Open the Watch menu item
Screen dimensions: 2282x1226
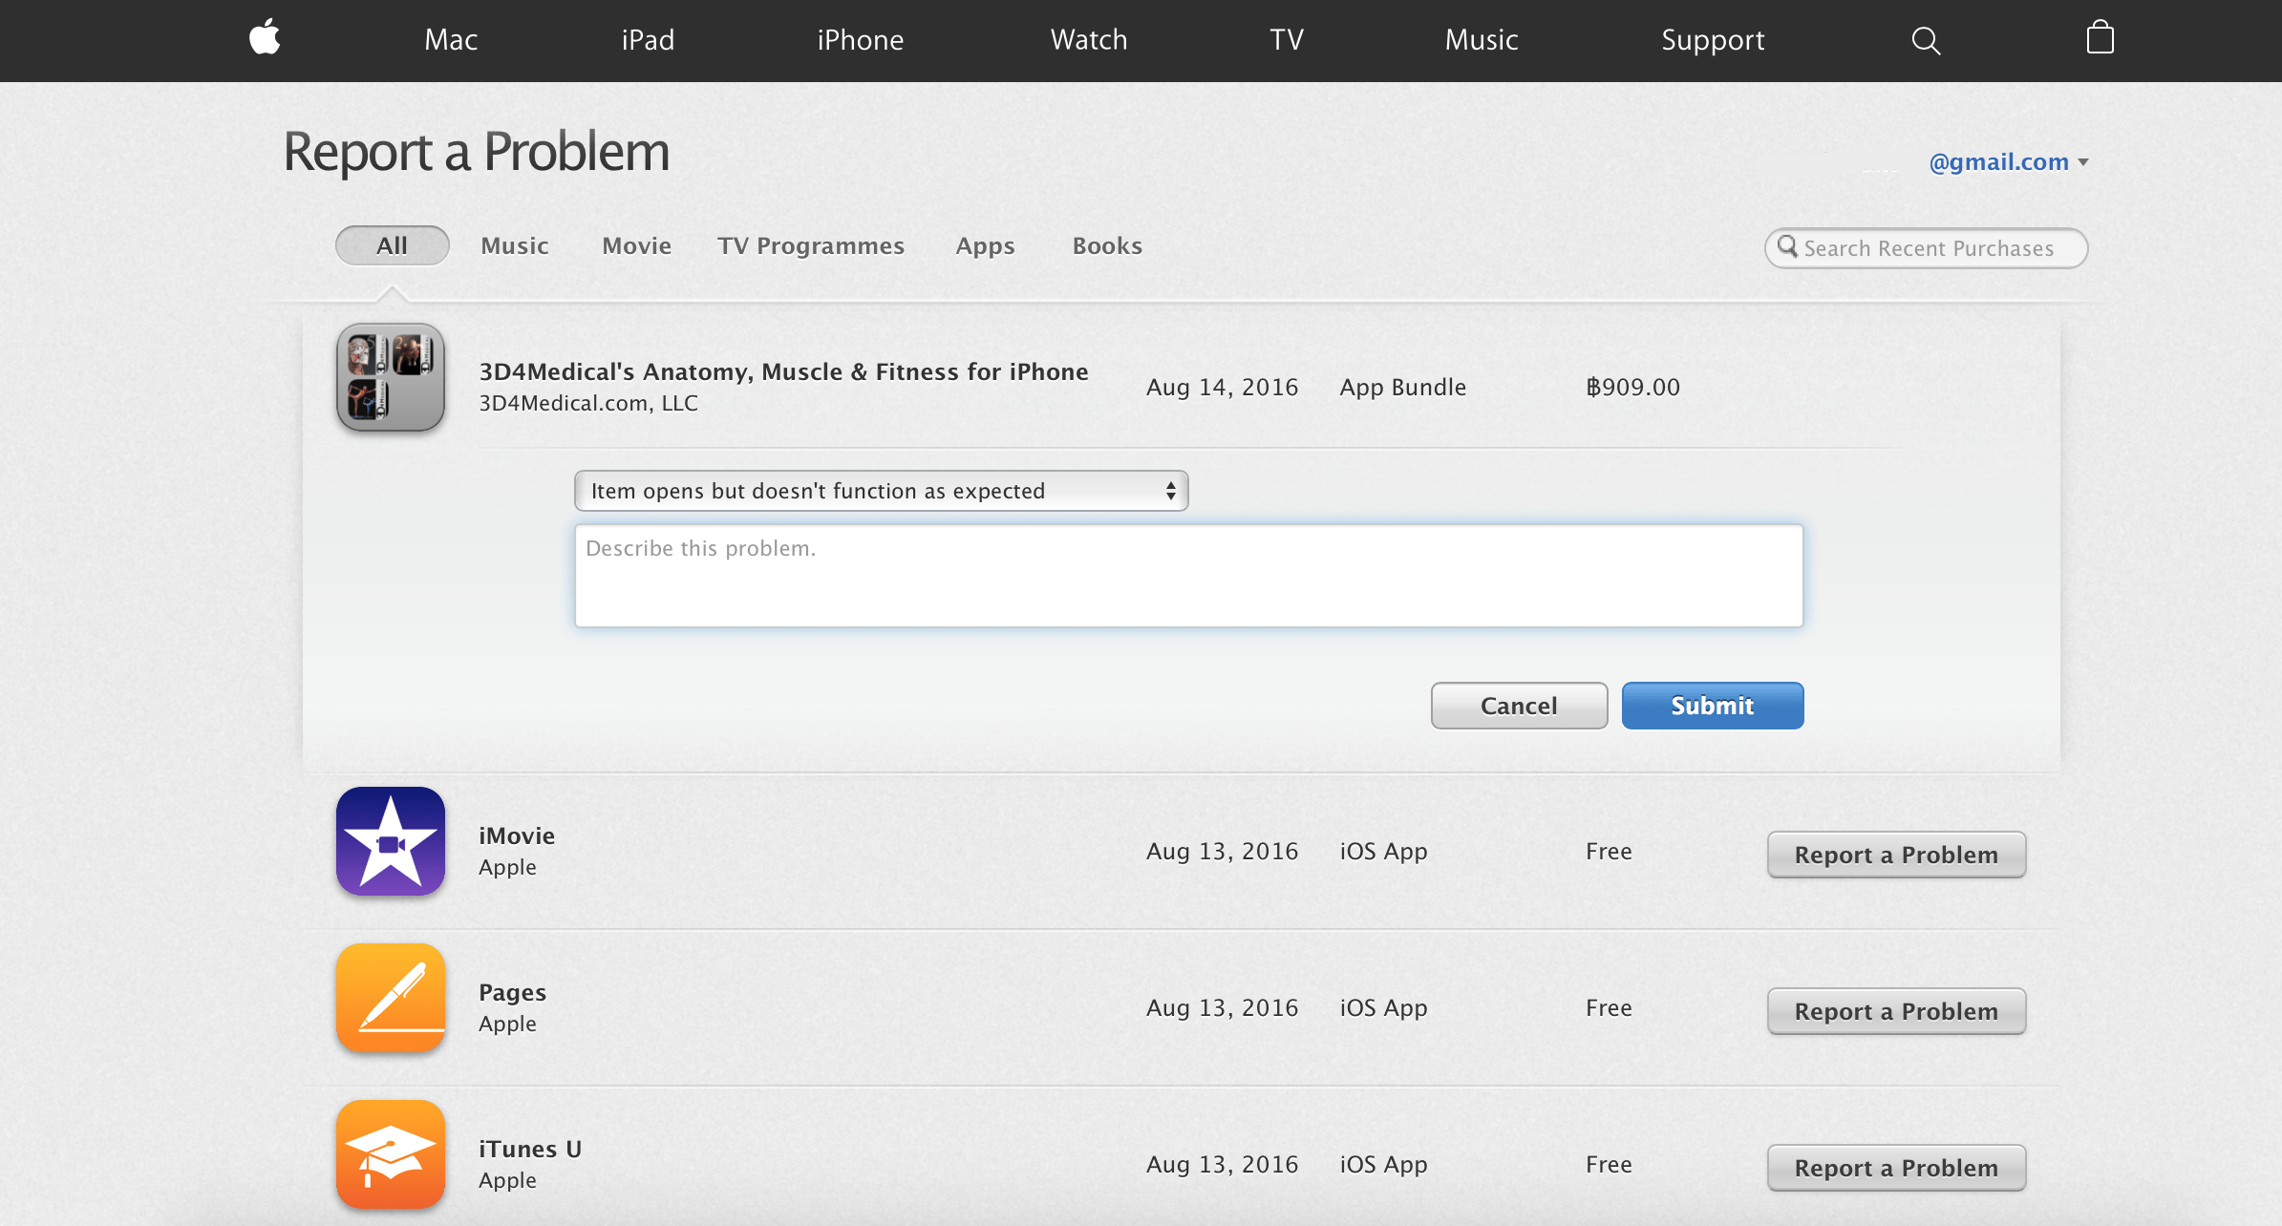[1089, 40]
